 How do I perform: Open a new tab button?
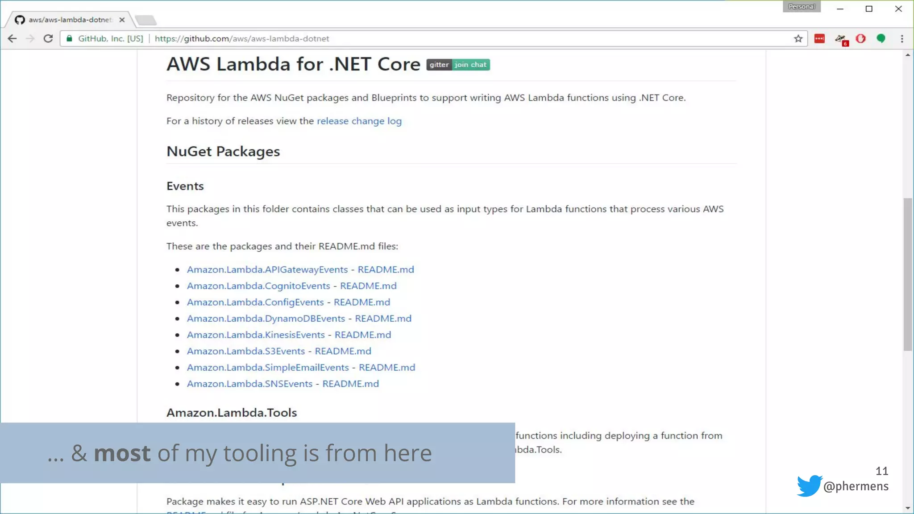[145, 20]
